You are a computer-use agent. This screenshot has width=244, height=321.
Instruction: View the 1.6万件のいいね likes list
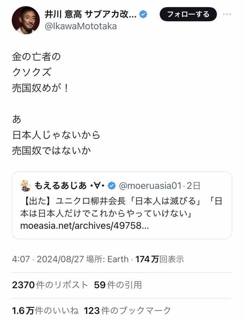(45, 311)
